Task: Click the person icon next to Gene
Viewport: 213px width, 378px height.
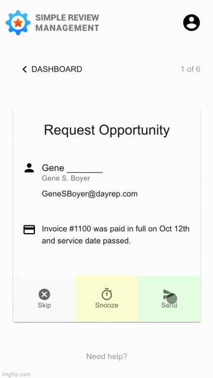Action: pos(29,168)
